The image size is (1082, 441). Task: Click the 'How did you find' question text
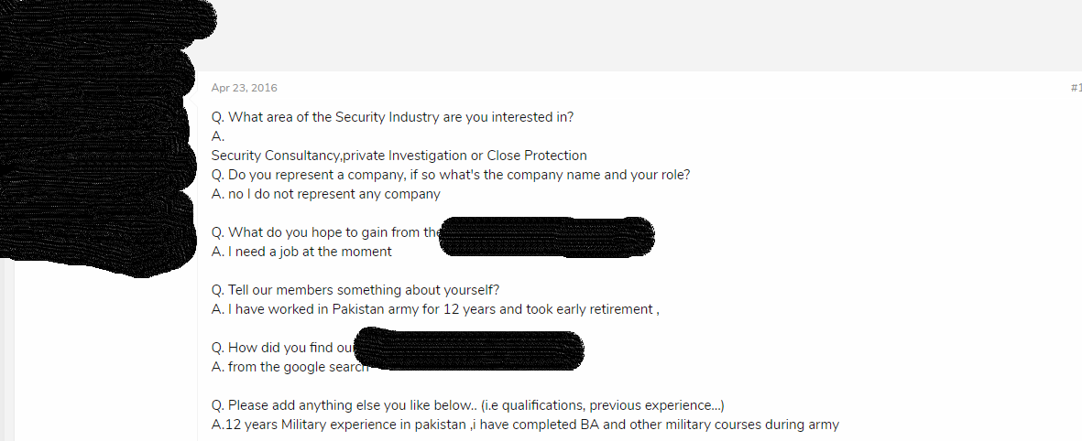(283, 348)
